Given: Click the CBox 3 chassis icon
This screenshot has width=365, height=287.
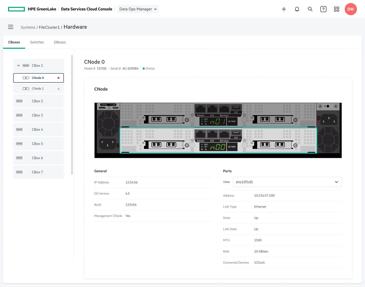Looking at the screenshot, I should (x=19, y=115).
